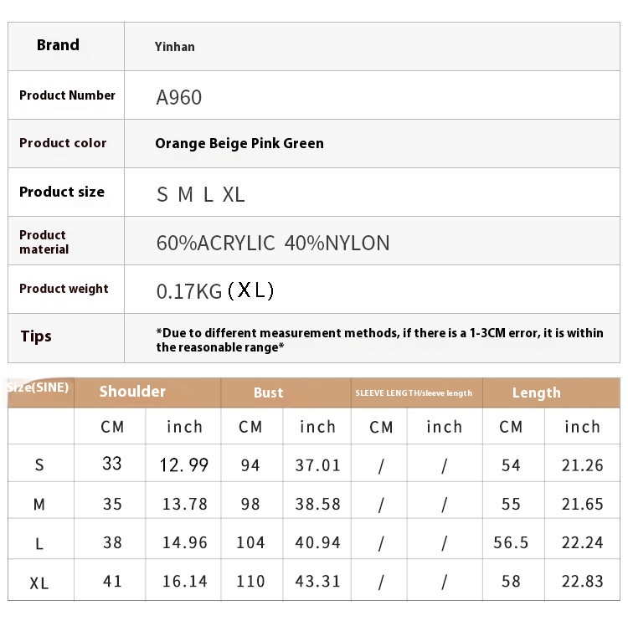Click the Size(SINE) header cell
This screenshot has width=628, height=621.
[39, 387]
